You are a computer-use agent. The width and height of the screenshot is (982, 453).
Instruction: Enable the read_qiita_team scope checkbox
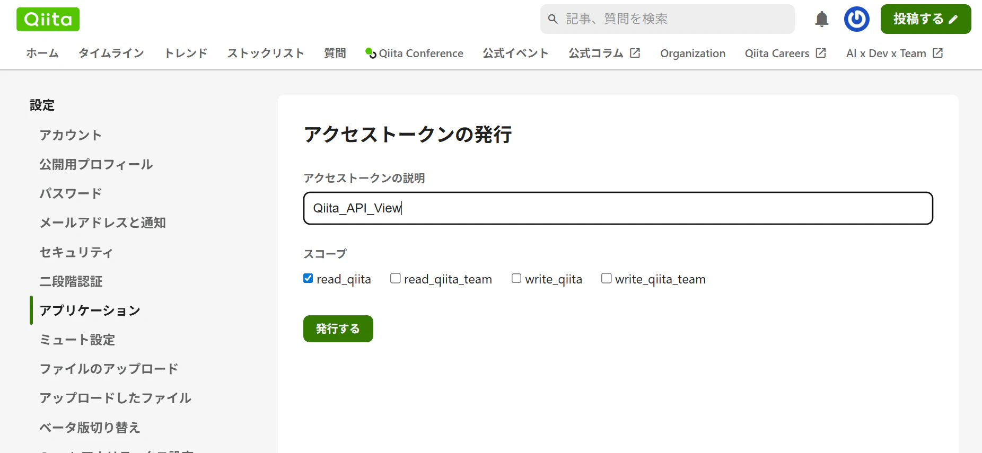[x=396, y=278]
